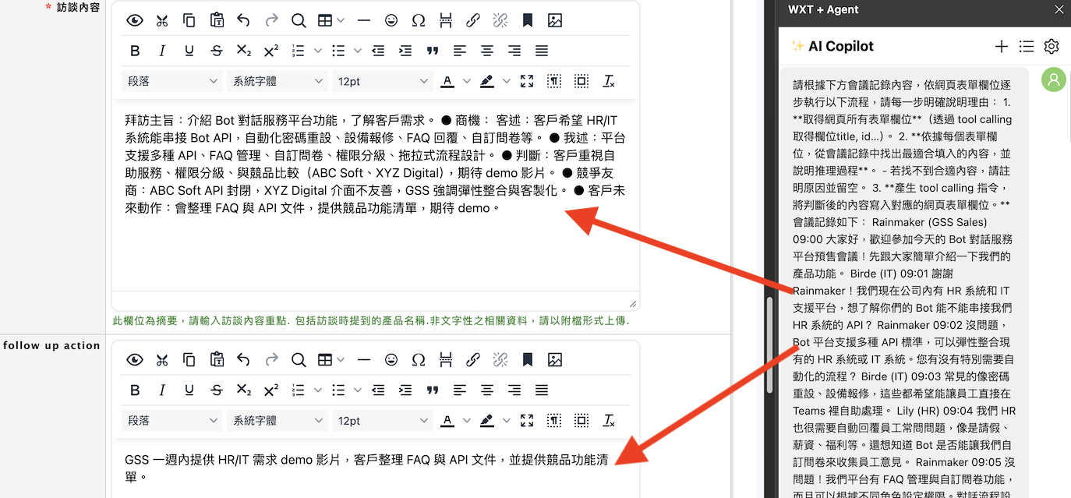Insert image in 訪談內容 editor
The width and height of the screenshot is (1071, 498).
click(x=555, y=21)
